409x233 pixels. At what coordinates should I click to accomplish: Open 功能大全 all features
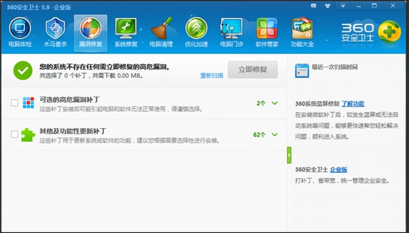tap(302, 33)
